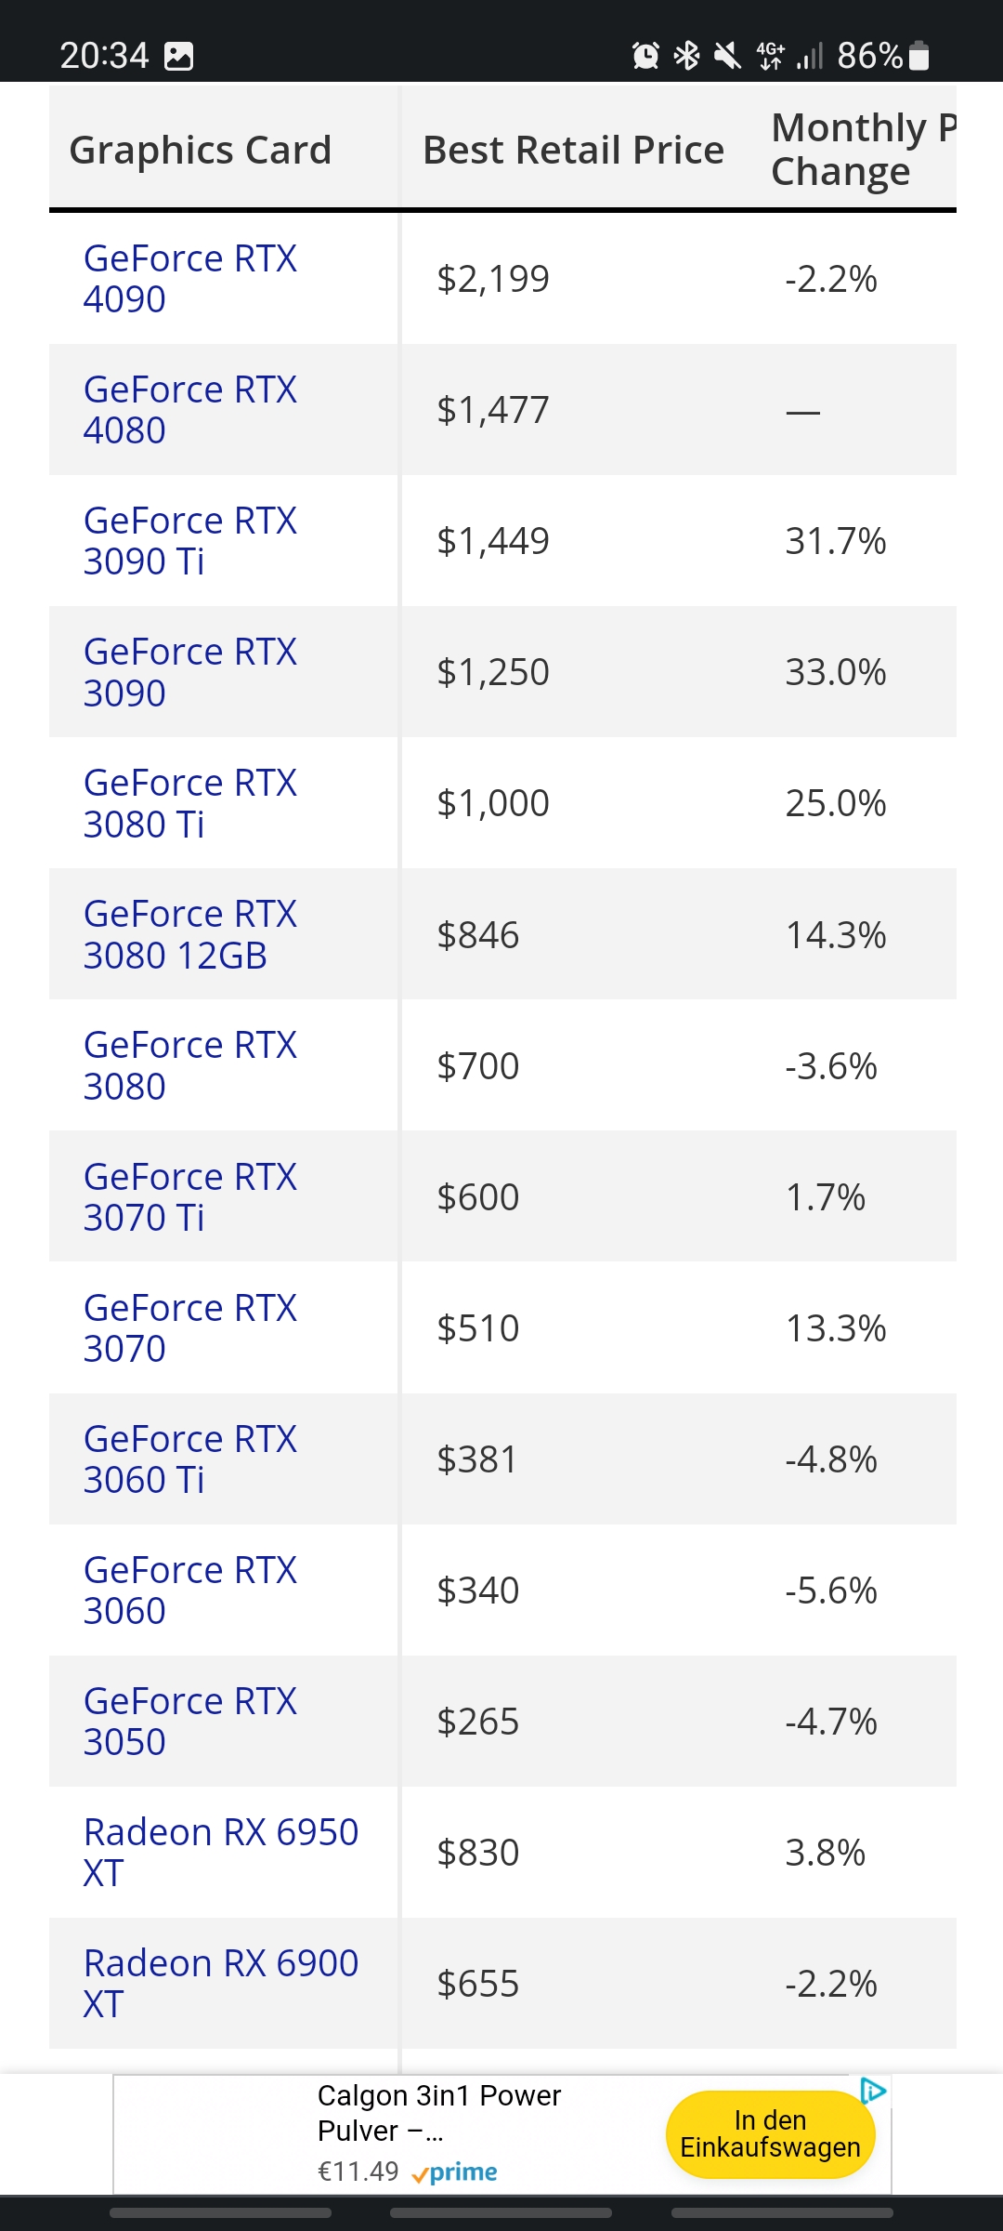Tap the battery icon in status bar
Image resolution: width=1003 pixels, height=2231 pixels.
(918, 57)
